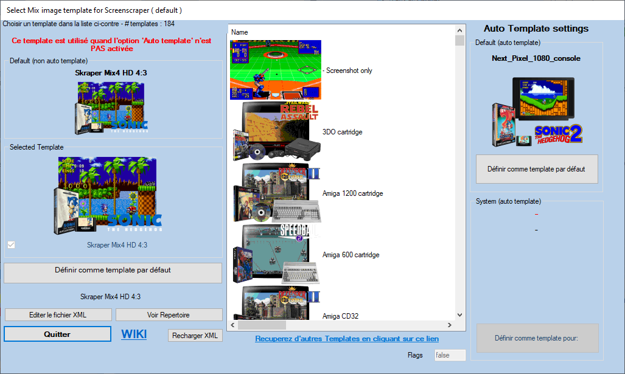Open Voir Repertoire folder button
625x374 pixels.
169,315
